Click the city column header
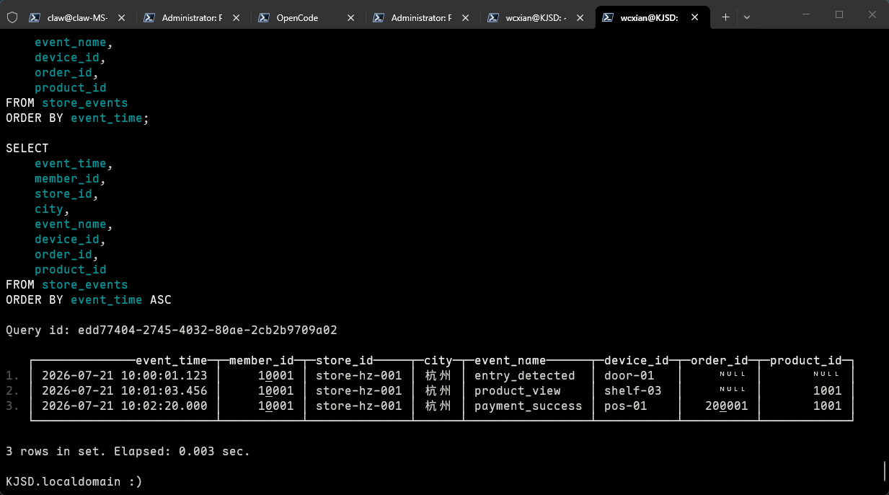The image size is (889, 495). pos(438,360)
